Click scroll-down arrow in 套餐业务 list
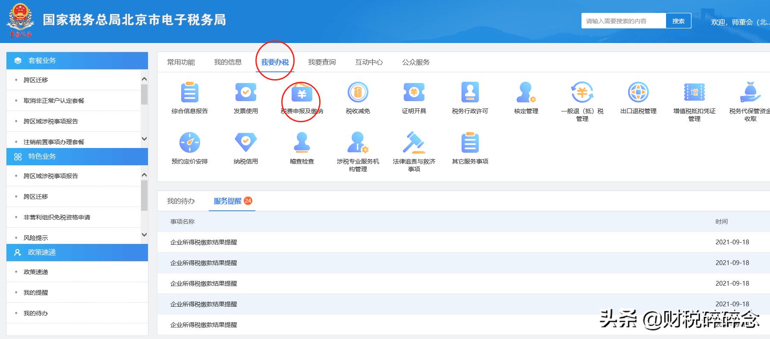 [144, 139]
